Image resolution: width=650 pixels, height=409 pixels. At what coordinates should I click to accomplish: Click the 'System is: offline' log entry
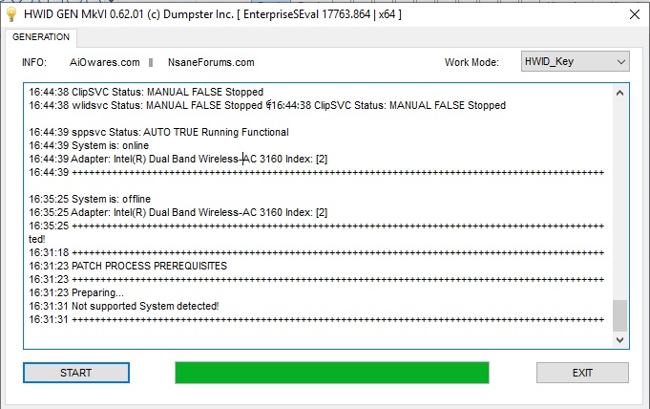(90, 199)
